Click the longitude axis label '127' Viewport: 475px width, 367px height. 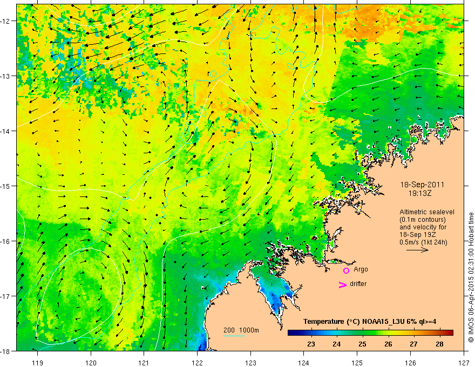464,363
